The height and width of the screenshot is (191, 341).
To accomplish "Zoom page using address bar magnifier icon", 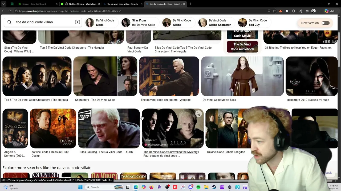I will click(x=269, y=11).
